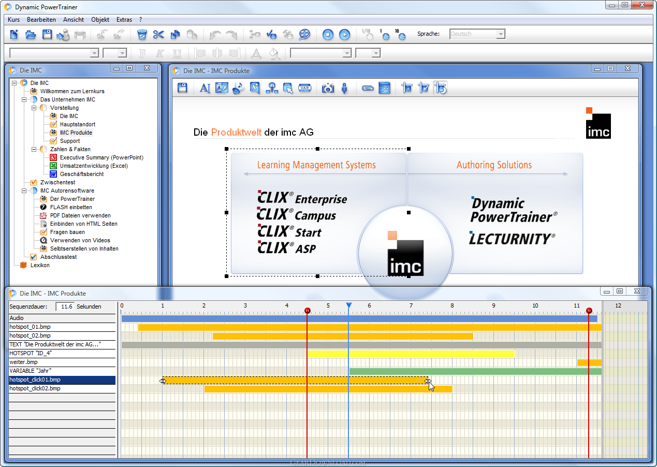Screen dimensions: 657x467
Task: Select Willkommen zum Lernkurs in tree
Action: point(72,91)
